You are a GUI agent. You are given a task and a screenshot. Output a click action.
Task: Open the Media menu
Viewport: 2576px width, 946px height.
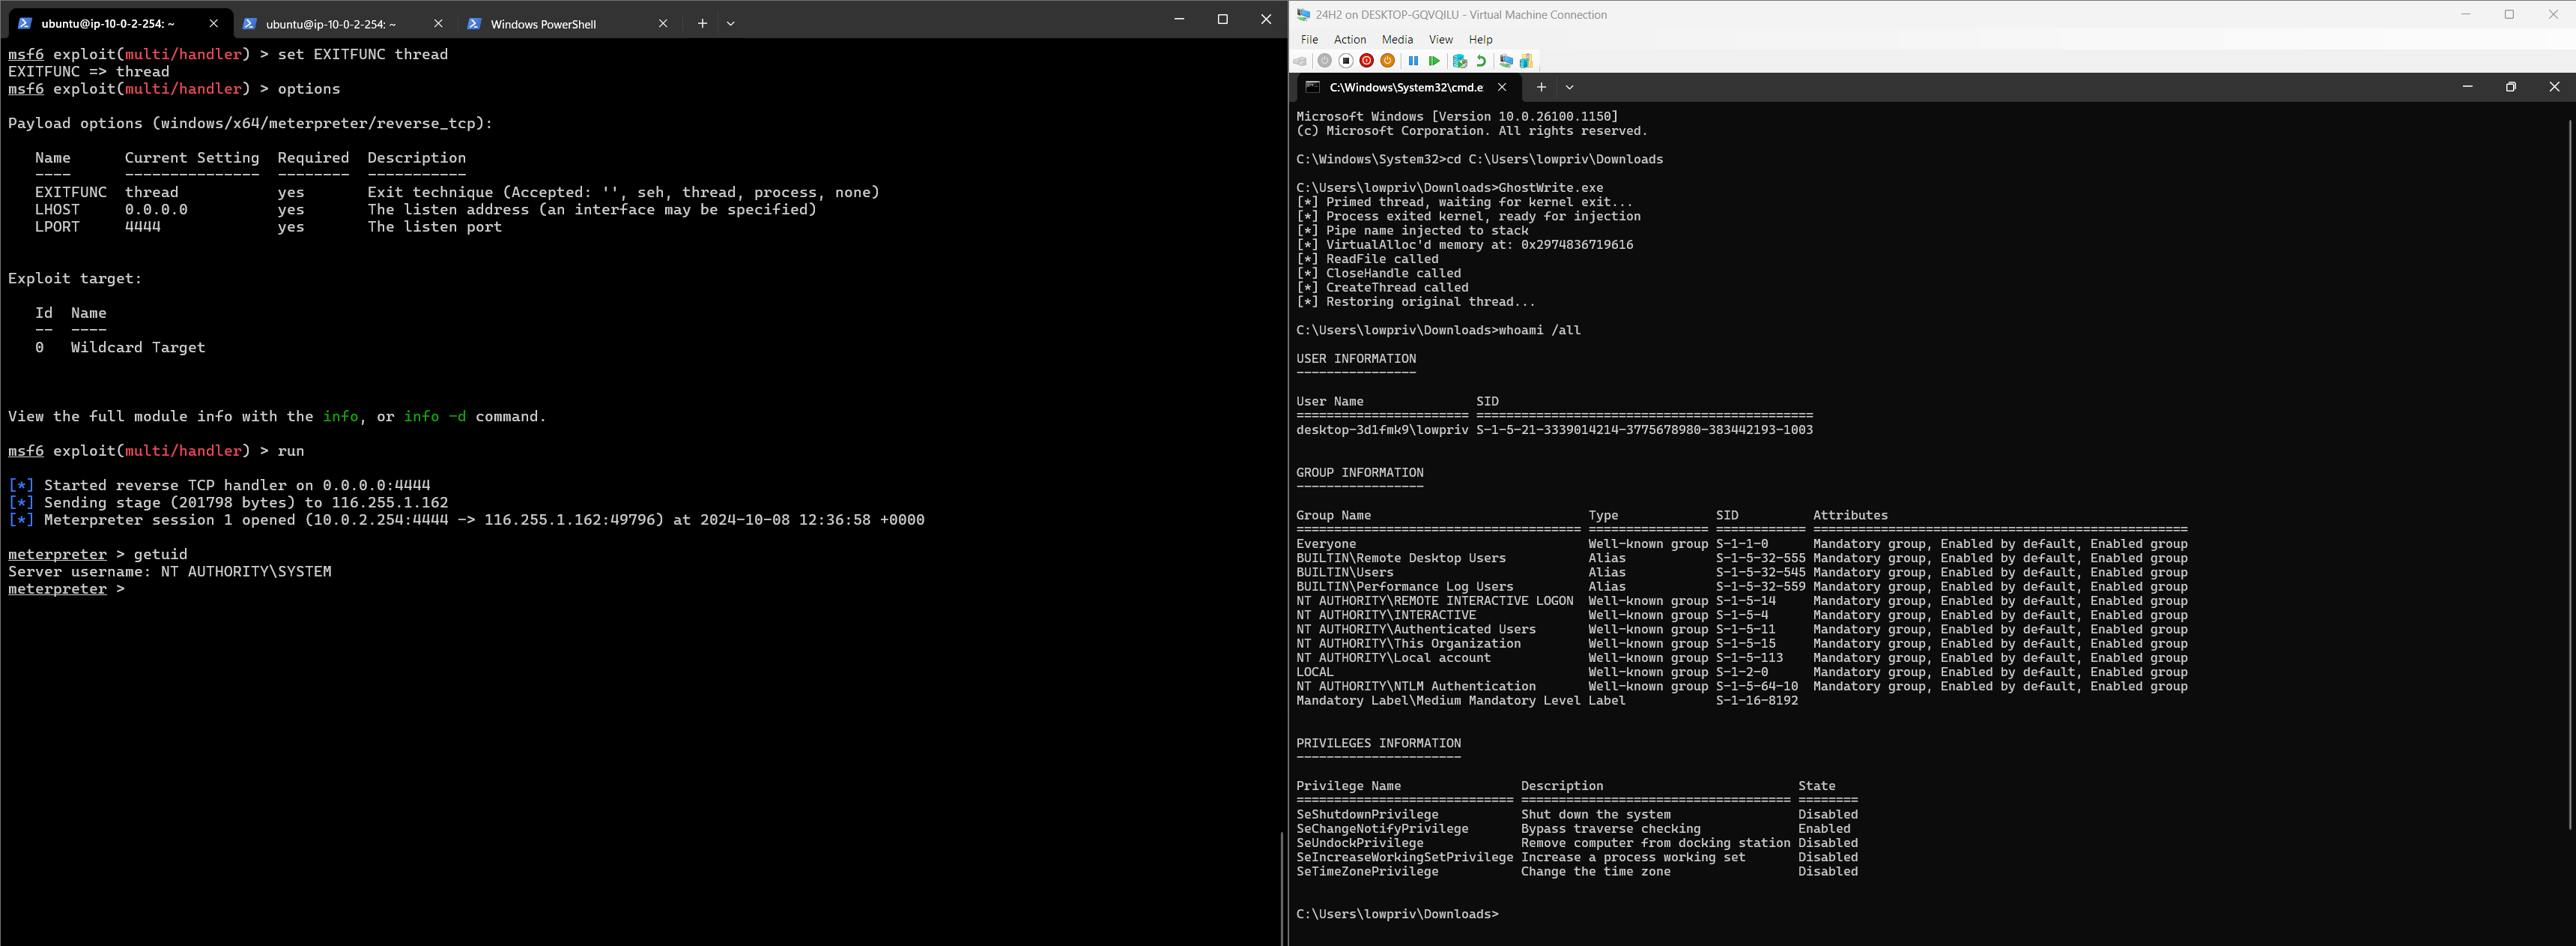(x=1397, y=39)
